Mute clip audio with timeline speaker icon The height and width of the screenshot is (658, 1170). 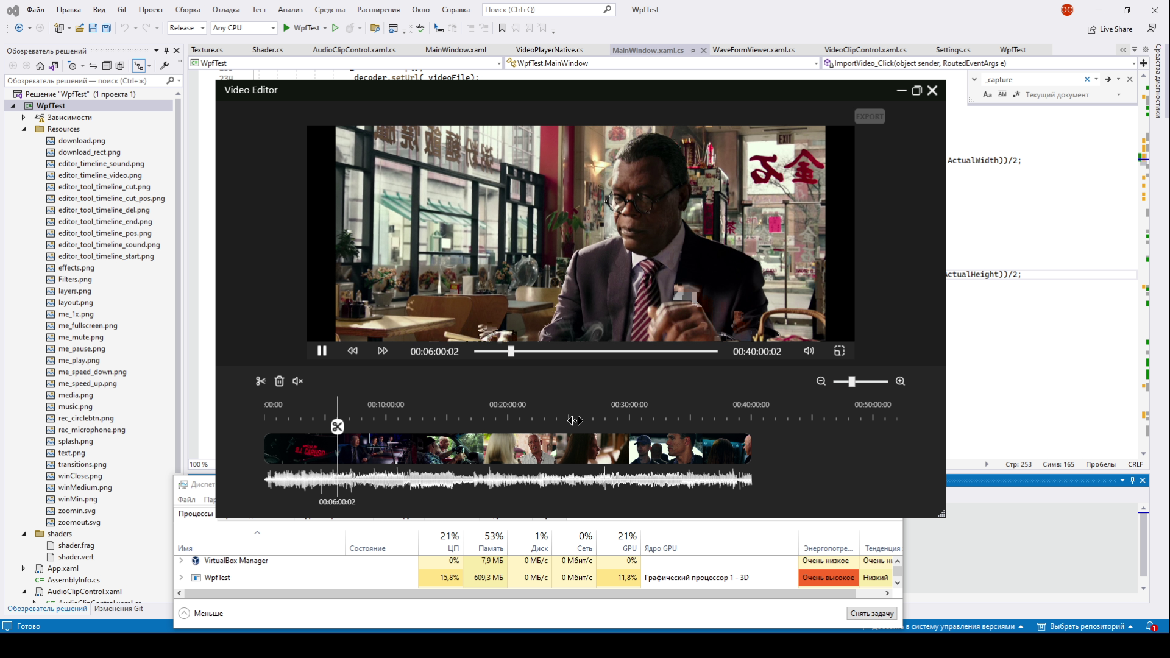[x=297, y=381]
